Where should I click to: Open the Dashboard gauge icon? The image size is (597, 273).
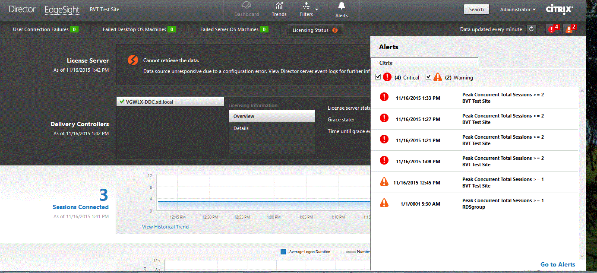(x=246, y=6)
